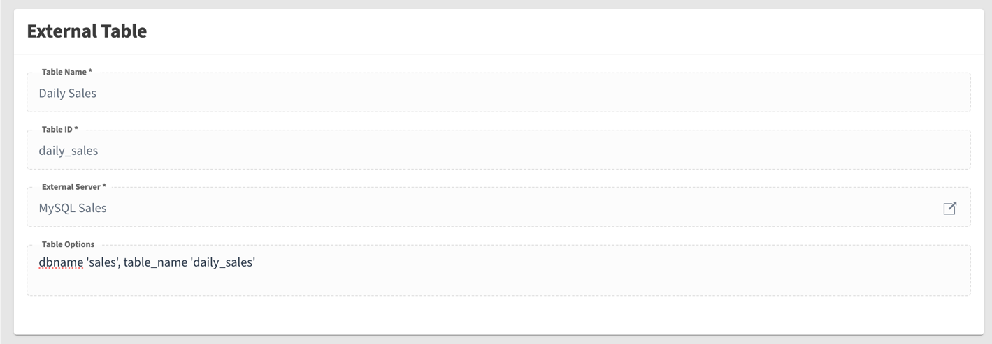Place cursor on the 'daily_sales' Table ID value

[x=69, y=151]
